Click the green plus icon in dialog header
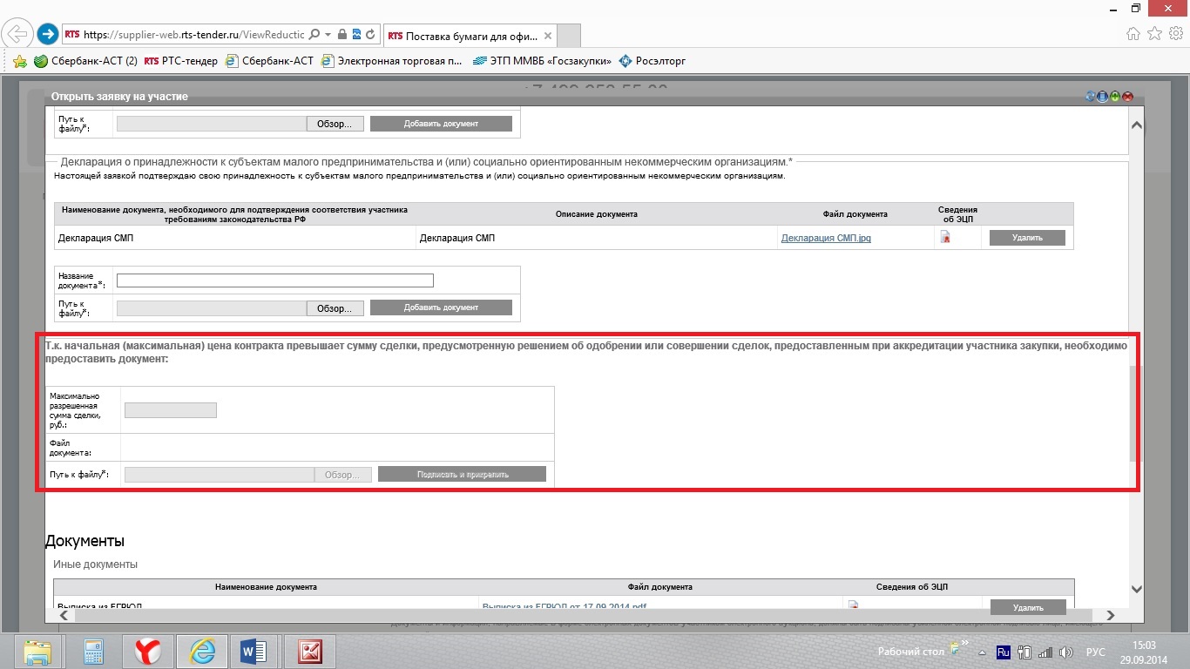 [1115, 97]
